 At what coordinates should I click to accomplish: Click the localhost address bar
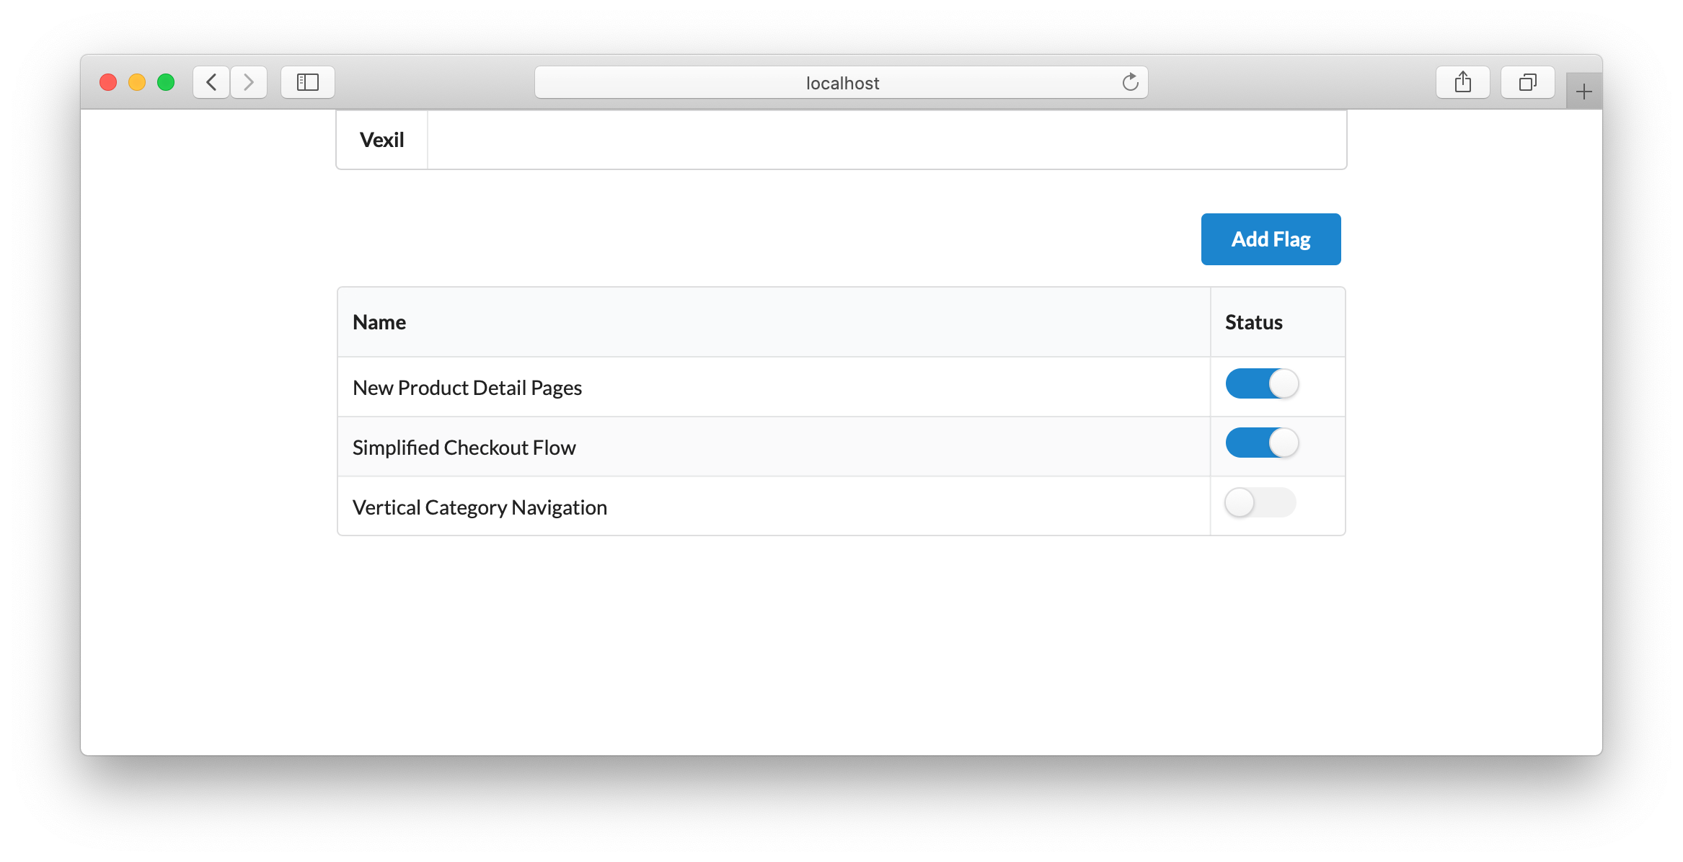point(841,81)
